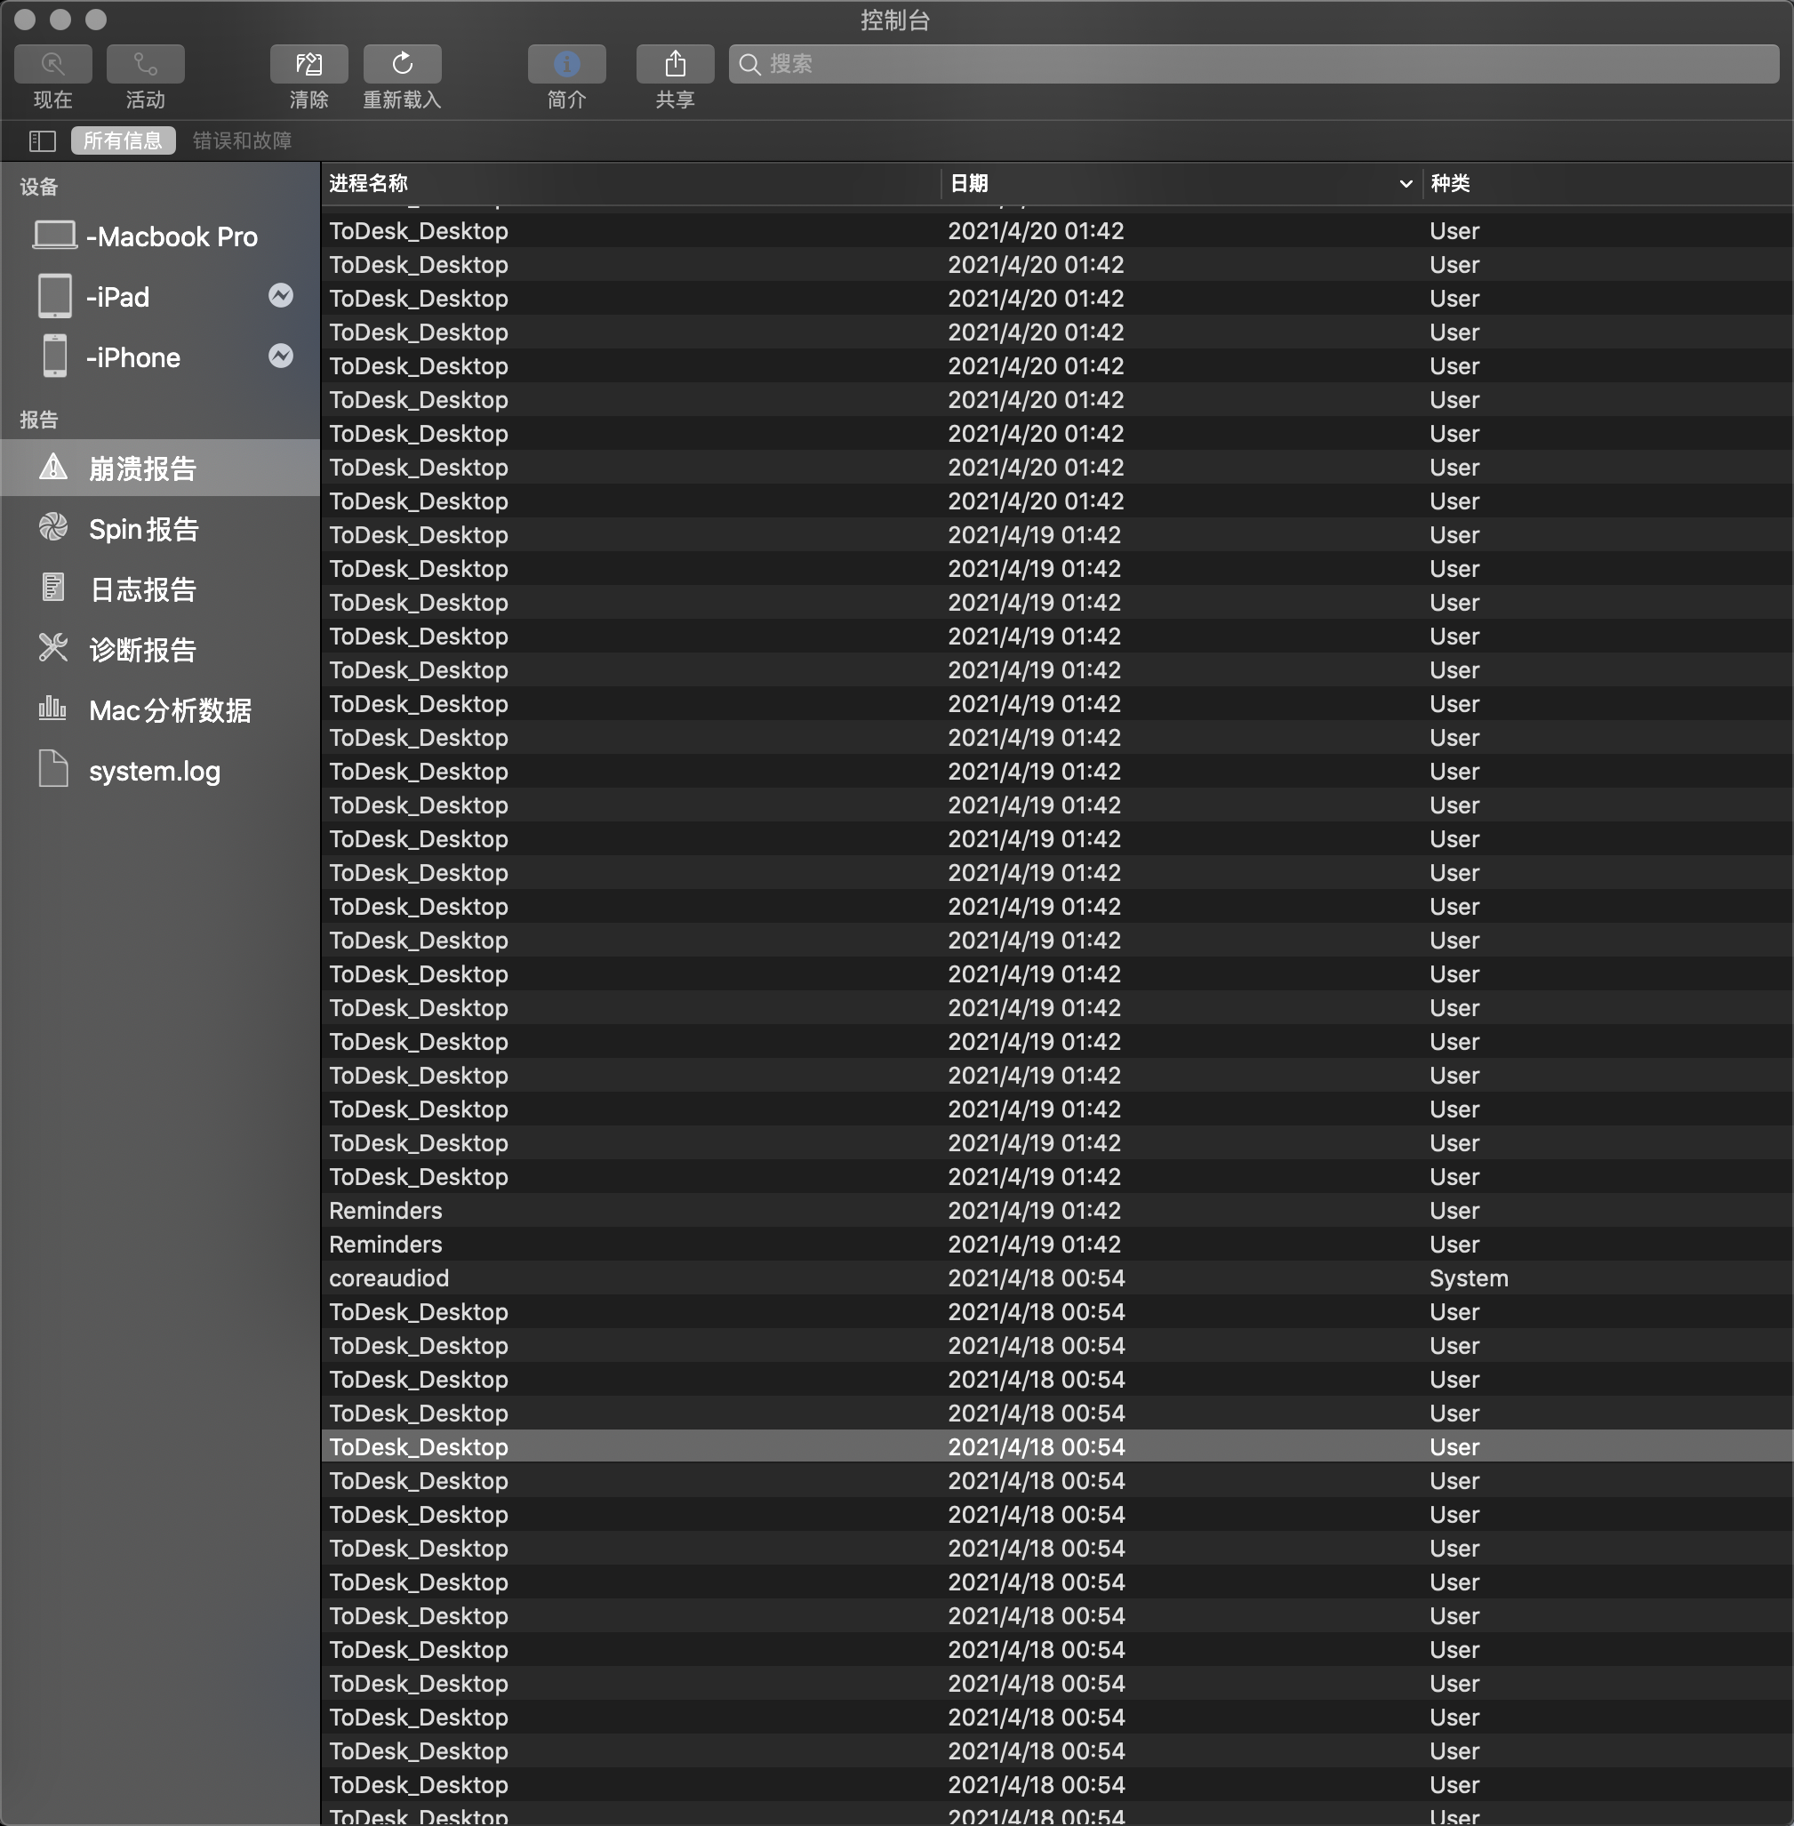Select the 所有信息 filter

[123, 141]
